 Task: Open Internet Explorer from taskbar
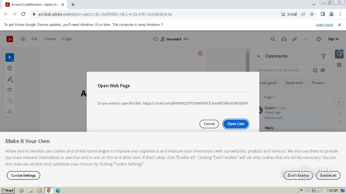click(22, 190)
